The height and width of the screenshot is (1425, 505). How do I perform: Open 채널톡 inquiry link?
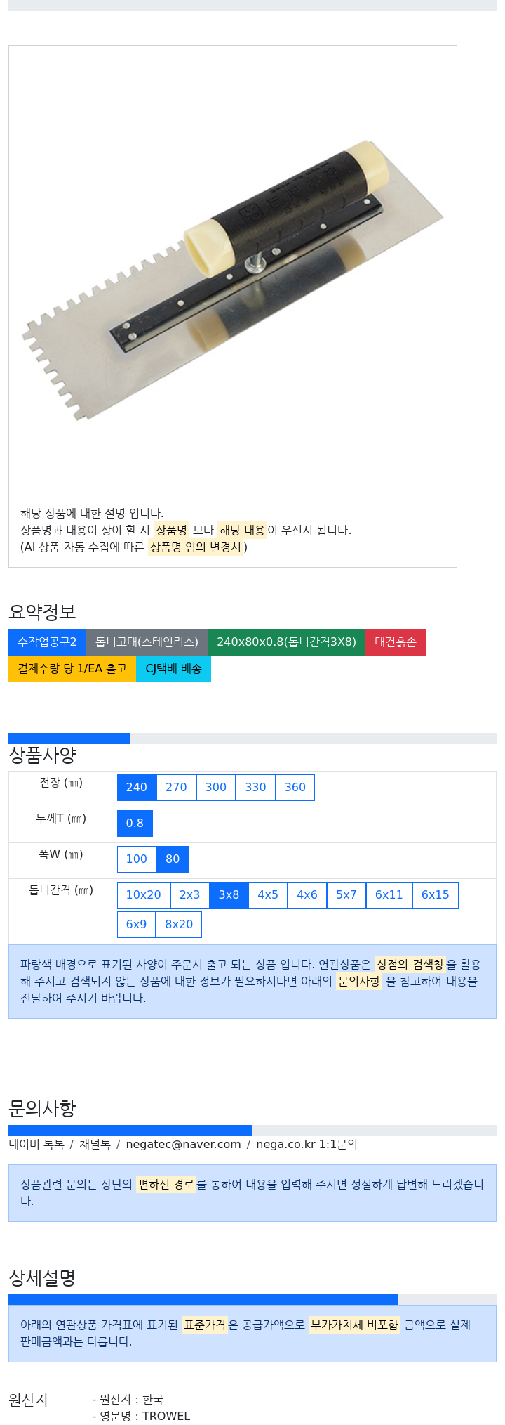(x=95, y=1145)
